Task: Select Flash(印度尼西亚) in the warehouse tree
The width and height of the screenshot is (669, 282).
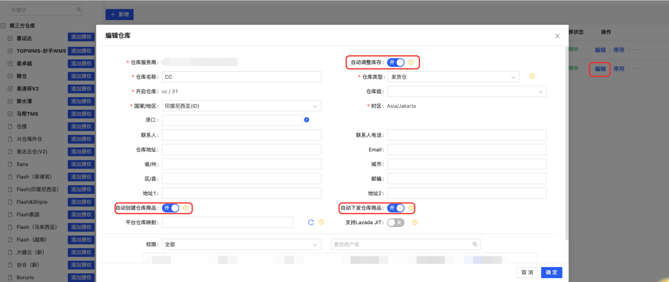Action: [x=37, y=189]
